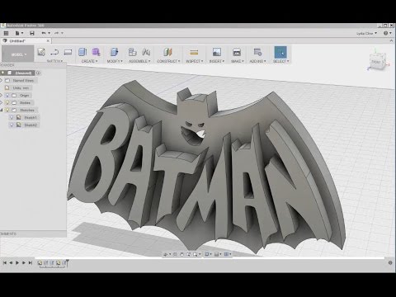Screen dimensions: 396x297
Task: Select the Rectangle sketch tool
Action: [x=68, y=52]
